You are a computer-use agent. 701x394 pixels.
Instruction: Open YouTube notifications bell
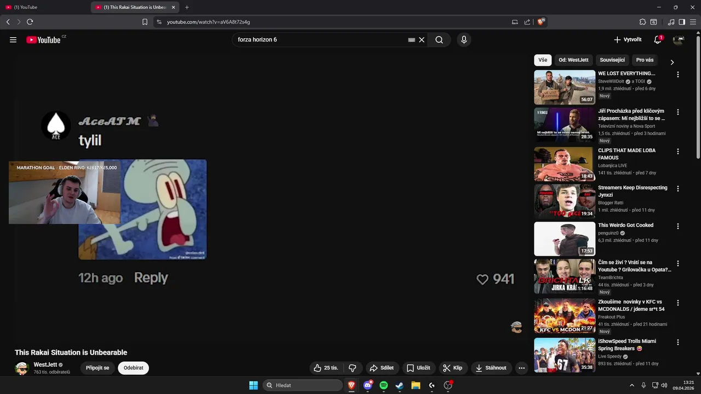click(658, 40)
